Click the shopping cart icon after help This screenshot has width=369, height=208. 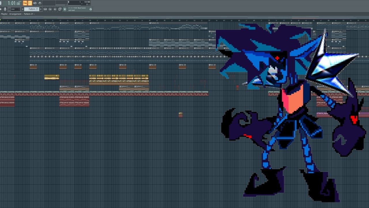(65, 9)
